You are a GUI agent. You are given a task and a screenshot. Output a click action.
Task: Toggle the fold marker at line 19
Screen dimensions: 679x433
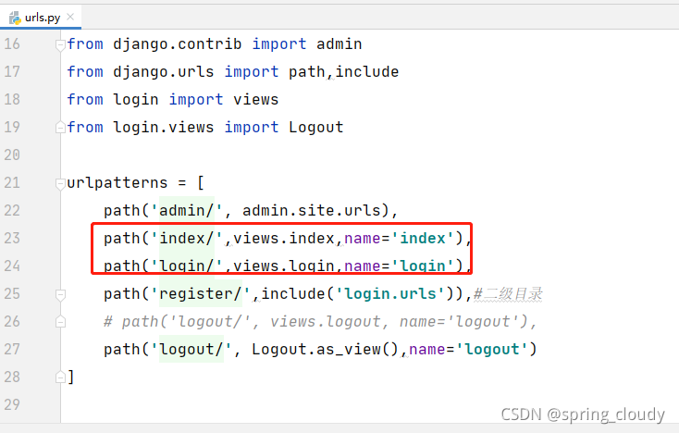(60, 128)
